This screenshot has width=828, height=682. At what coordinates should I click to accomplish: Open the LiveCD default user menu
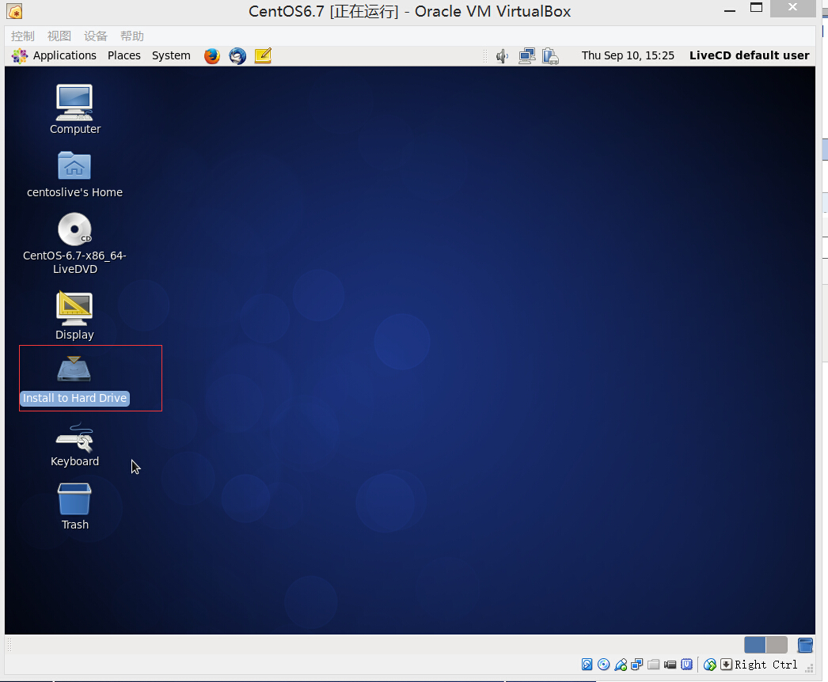coord(749,55)
